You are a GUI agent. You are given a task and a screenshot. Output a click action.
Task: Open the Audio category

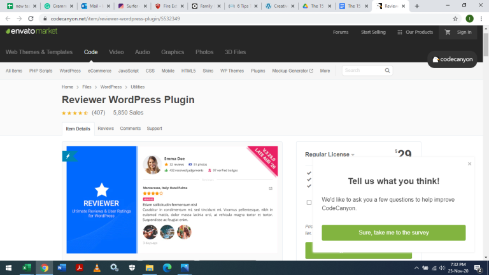[142, 52]
